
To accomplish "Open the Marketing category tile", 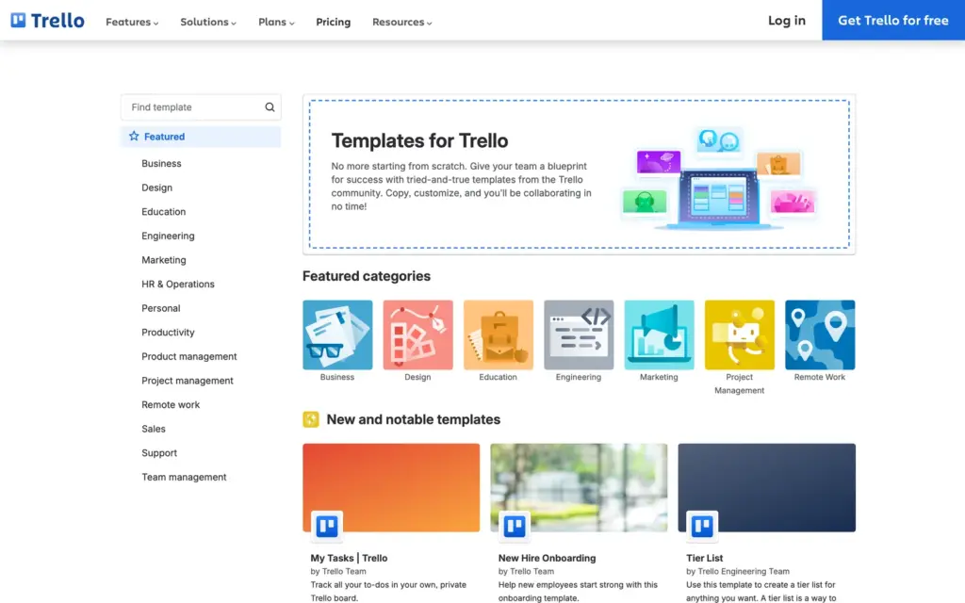I will click(x=659, y=334).
